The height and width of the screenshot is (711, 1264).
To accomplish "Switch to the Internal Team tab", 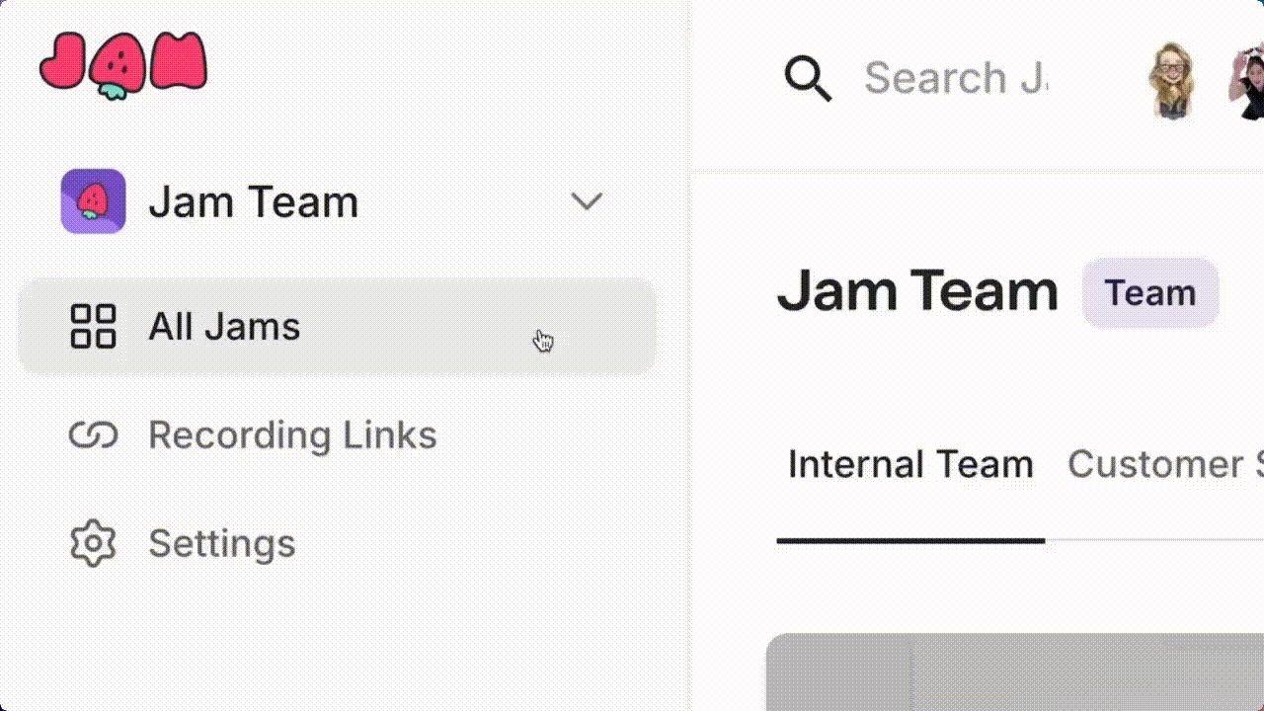I will [x=909, y=464].
